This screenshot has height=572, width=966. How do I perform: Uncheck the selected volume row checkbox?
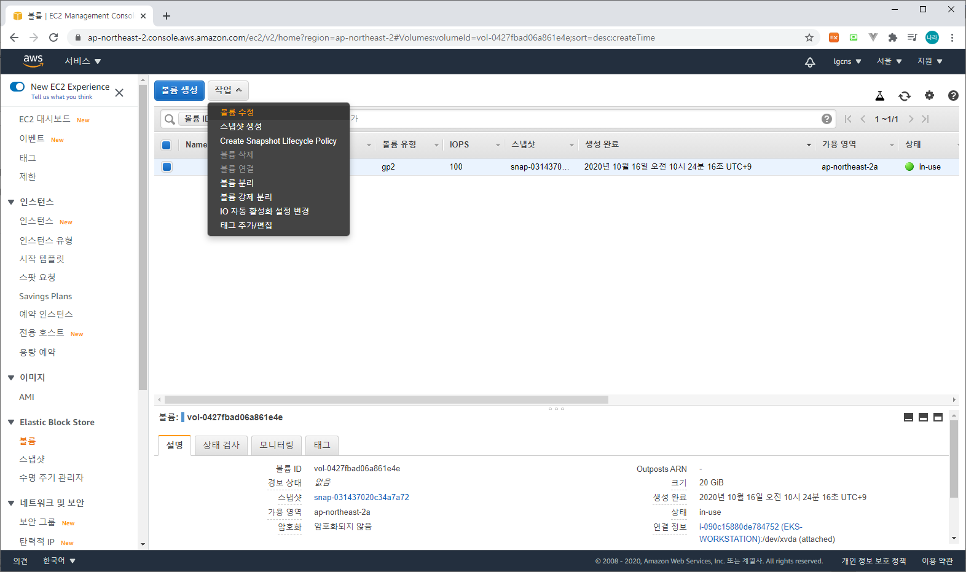coord(167,167)
